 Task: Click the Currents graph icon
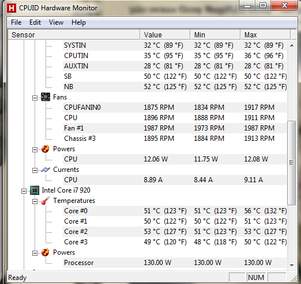point(46,170)
